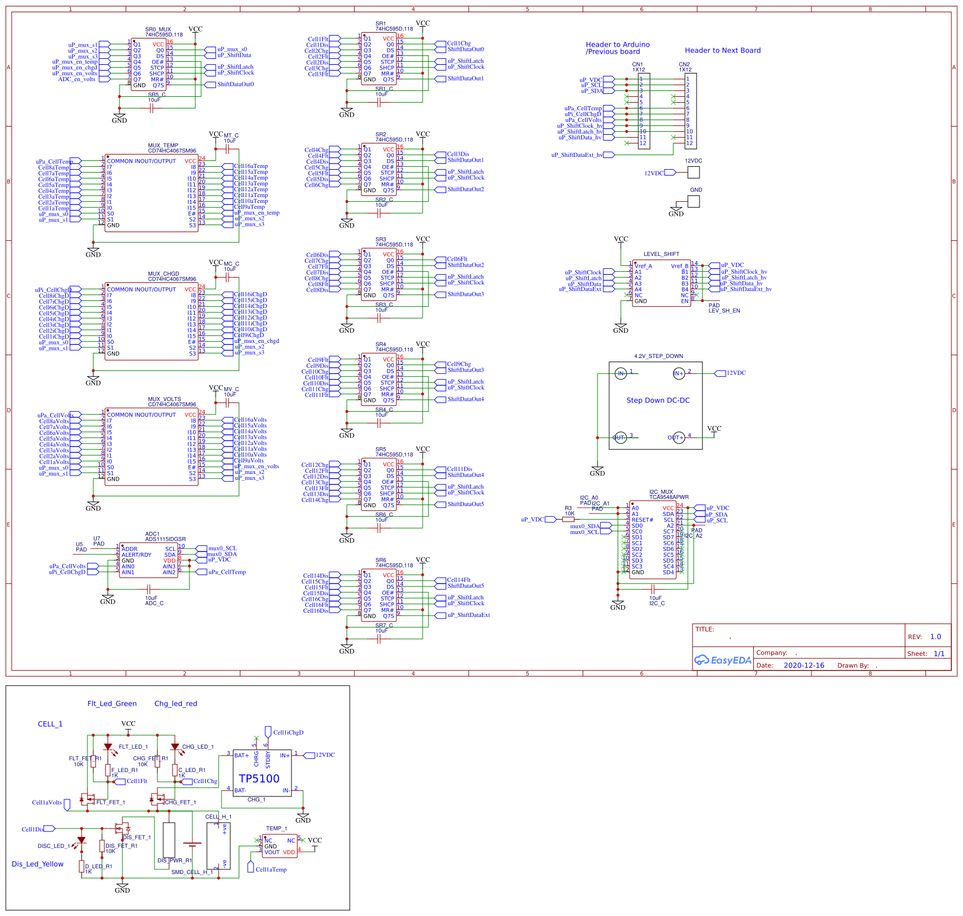Click the EasyEDA logo in the title block
Viewport: 963px width, 916px height.
point(722,660)
